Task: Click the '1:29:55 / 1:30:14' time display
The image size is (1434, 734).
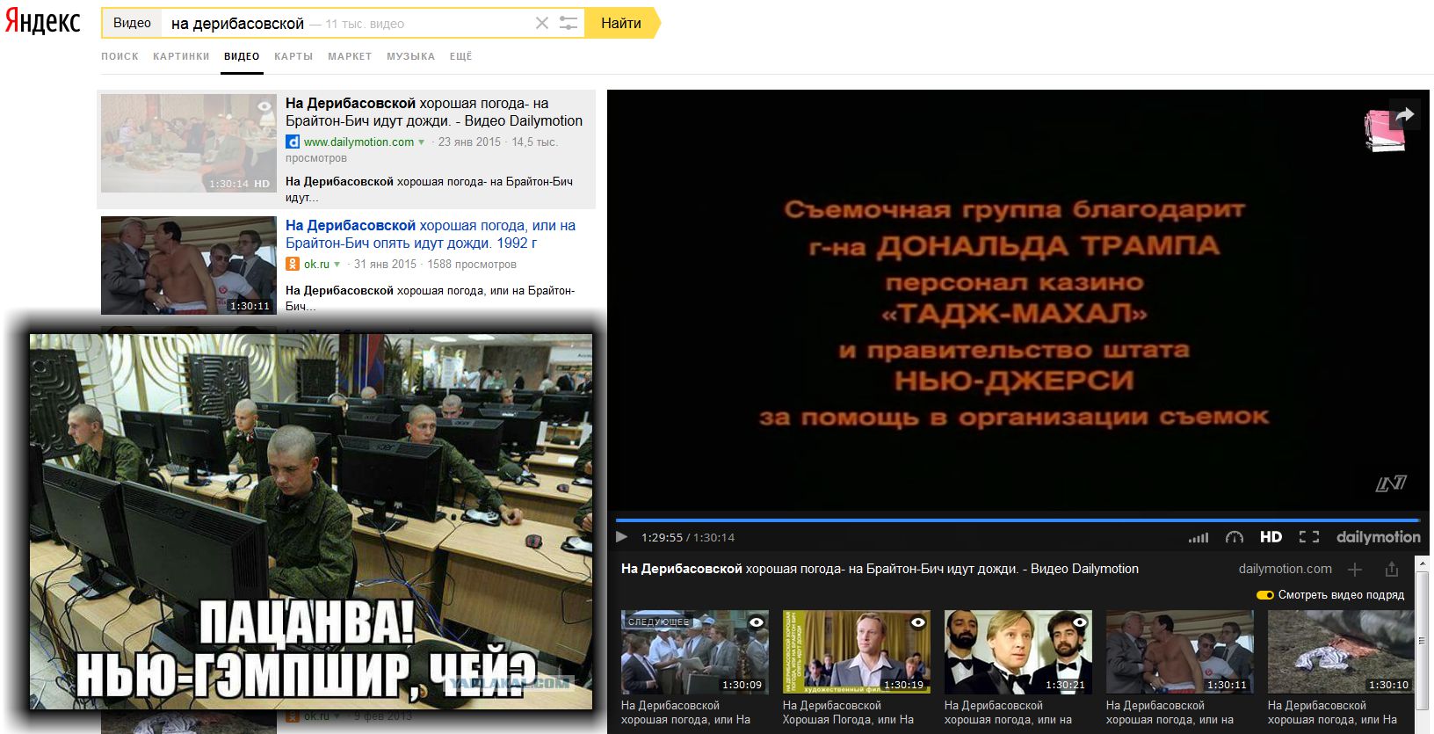Action: [x=688, y=537]
